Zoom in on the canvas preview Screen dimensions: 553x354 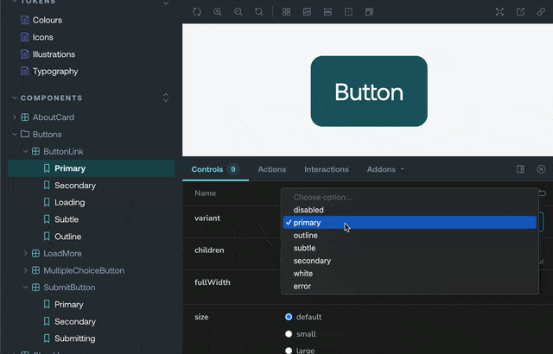[x=218, y=11]
